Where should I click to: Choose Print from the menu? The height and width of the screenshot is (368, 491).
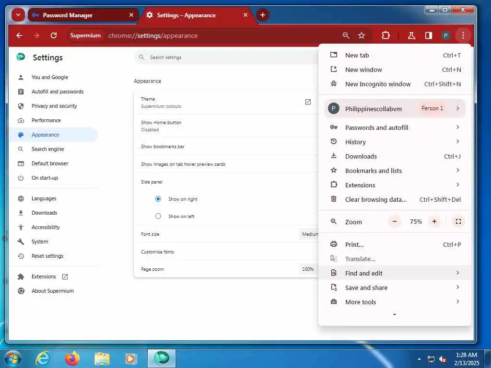point(395,245)
